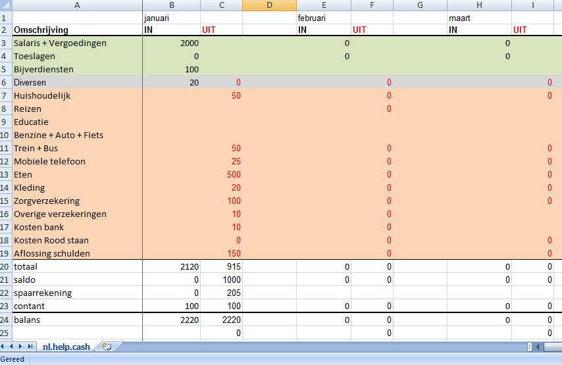
Task: Go to last sheet navigation arrow
Action: coord(30,347)
